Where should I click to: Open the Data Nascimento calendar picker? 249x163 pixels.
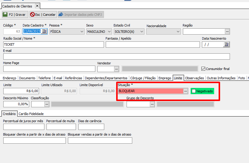click(x=226, y=44)
